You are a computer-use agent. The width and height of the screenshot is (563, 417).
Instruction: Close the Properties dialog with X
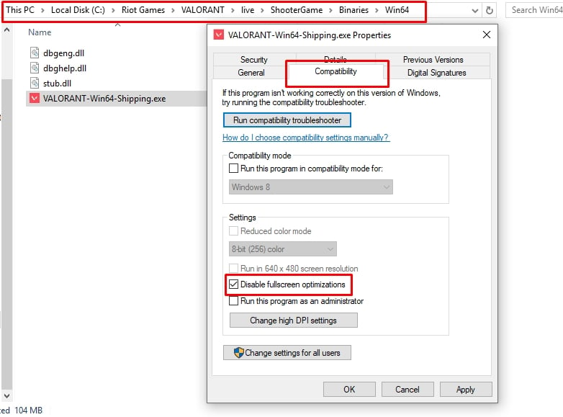tap(487, 35)
